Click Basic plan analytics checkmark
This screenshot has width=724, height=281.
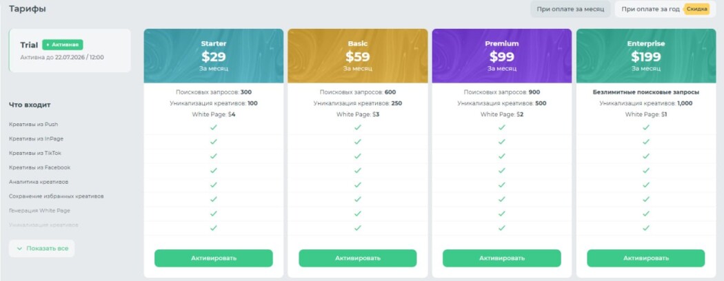click(x=357, y=185)
